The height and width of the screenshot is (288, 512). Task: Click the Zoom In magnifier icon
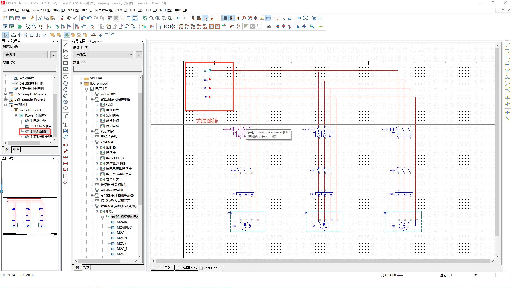[158, 18]
